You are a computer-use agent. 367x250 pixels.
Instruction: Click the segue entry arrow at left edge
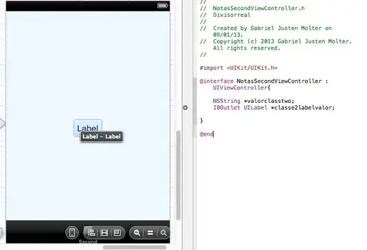[x=2, y=123]
